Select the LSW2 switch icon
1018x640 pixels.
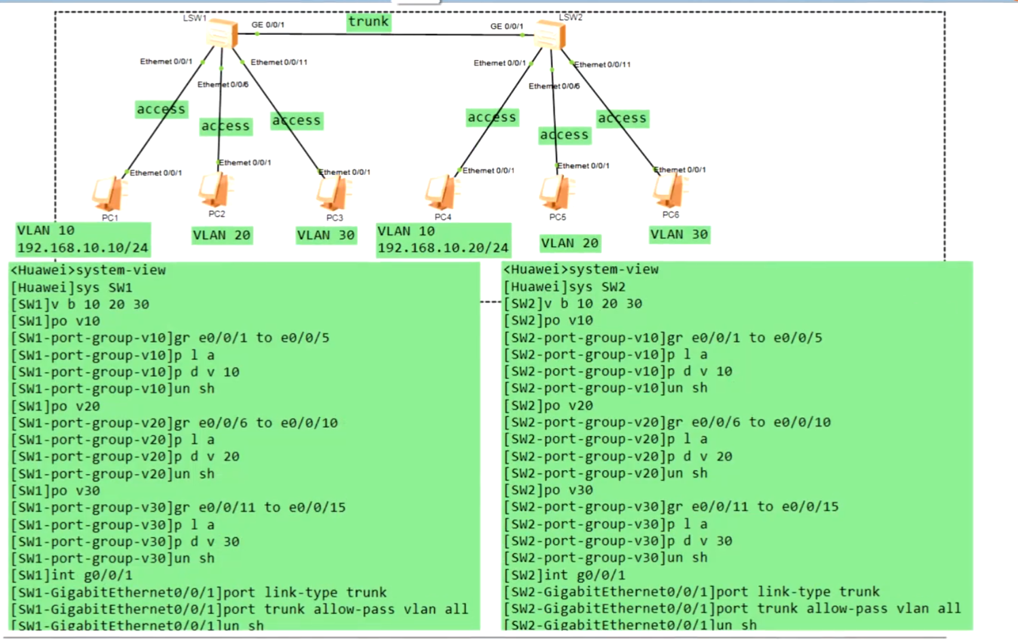(549, 35)
